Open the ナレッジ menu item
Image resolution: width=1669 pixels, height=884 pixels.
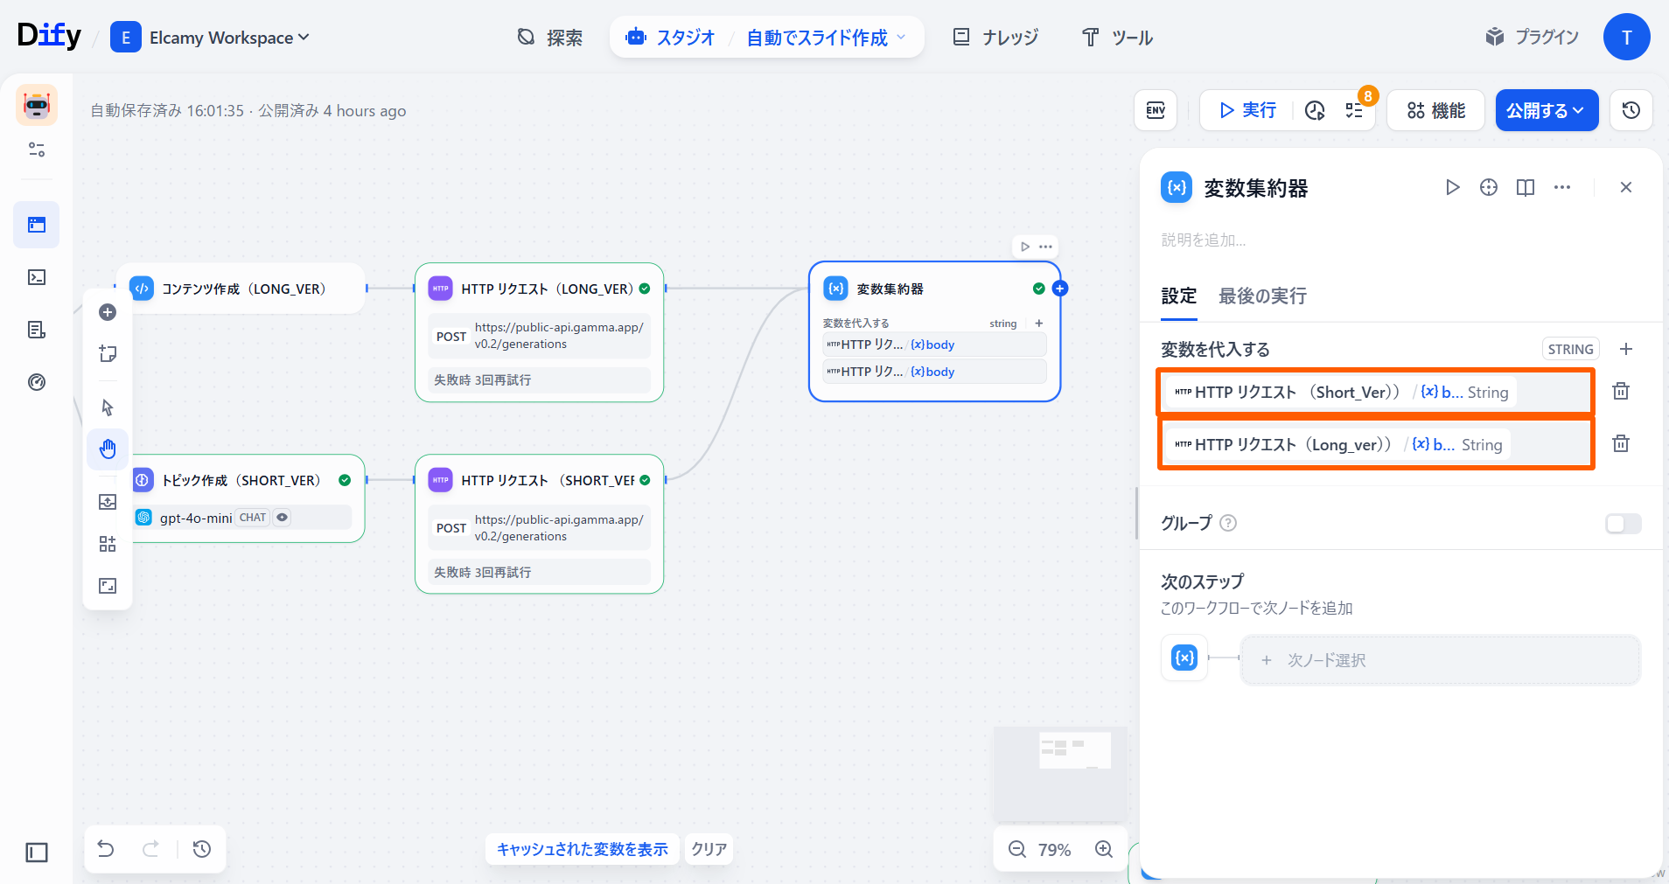point(995,38)
